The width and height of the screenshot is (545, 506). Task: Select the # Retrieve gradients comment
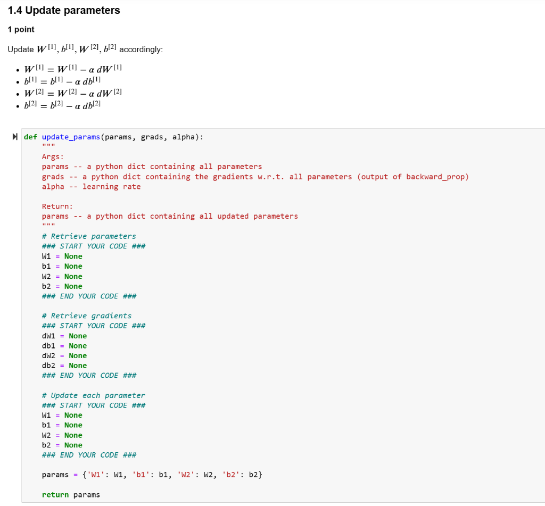[87, 316]
